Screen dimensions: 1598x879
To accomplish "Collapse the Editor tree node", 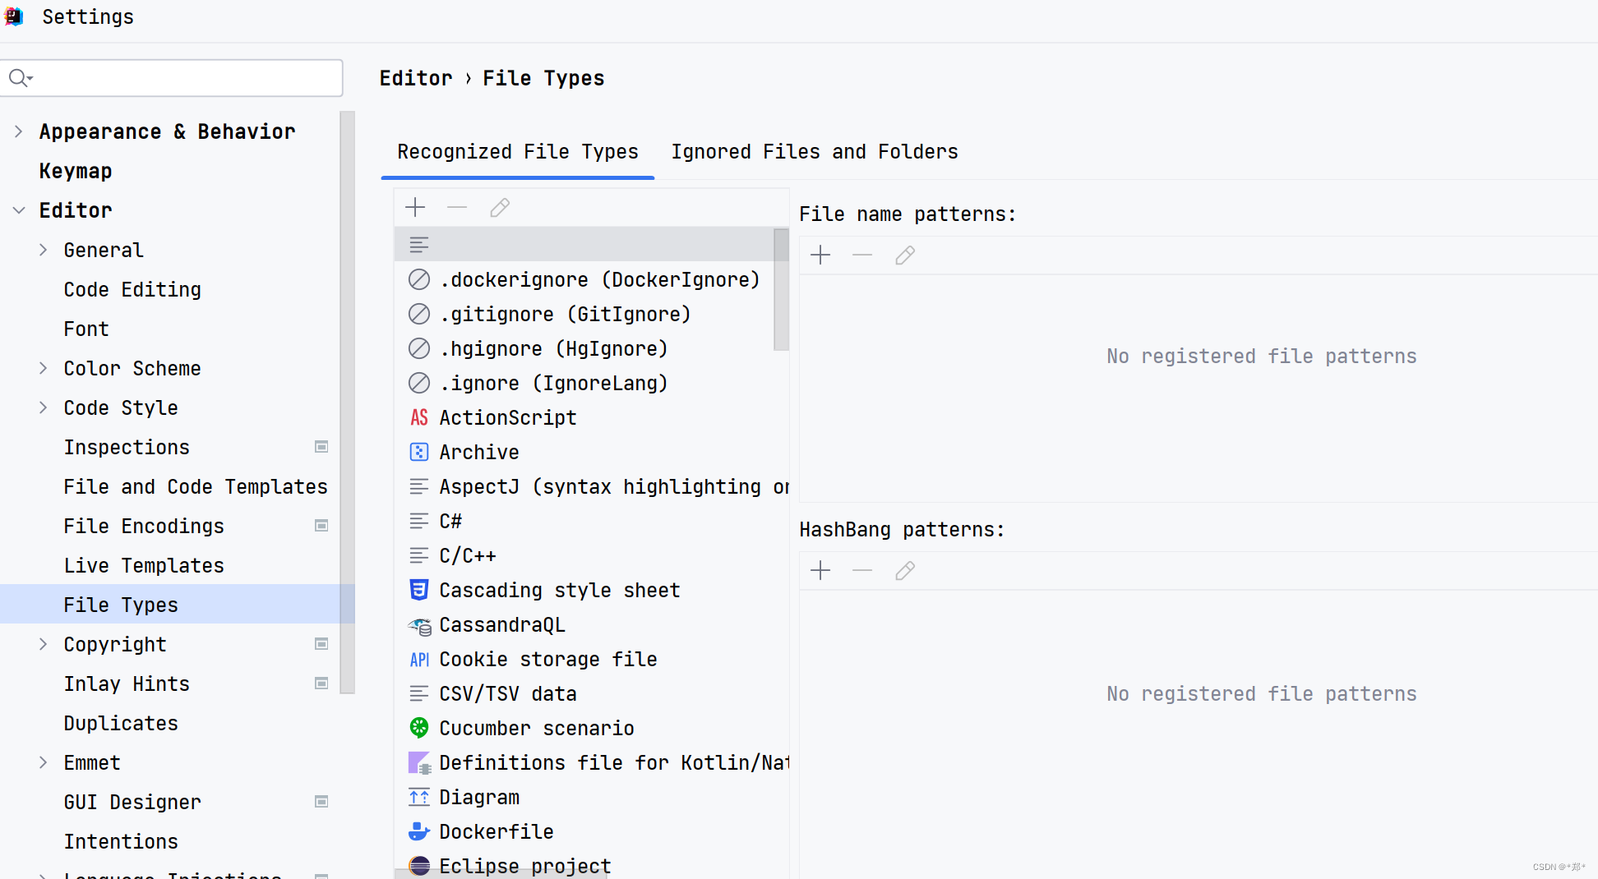I will coord(19,211).
